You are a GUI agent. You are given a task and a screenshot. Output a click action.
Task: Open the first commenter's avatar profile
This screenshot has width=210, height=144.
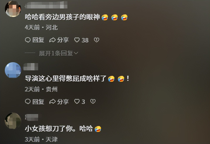[x=13, y=9]
